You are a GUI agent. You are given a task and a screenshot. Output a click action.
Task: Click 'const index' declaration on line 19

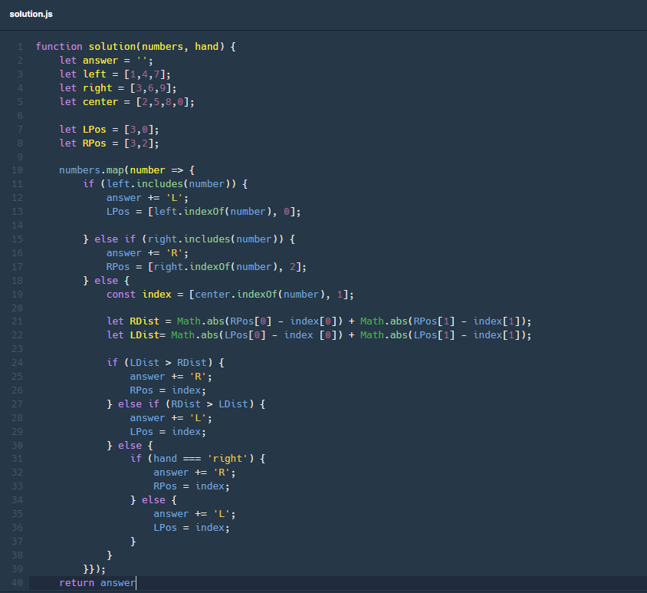pyautogui.click(x=139, y=295)
